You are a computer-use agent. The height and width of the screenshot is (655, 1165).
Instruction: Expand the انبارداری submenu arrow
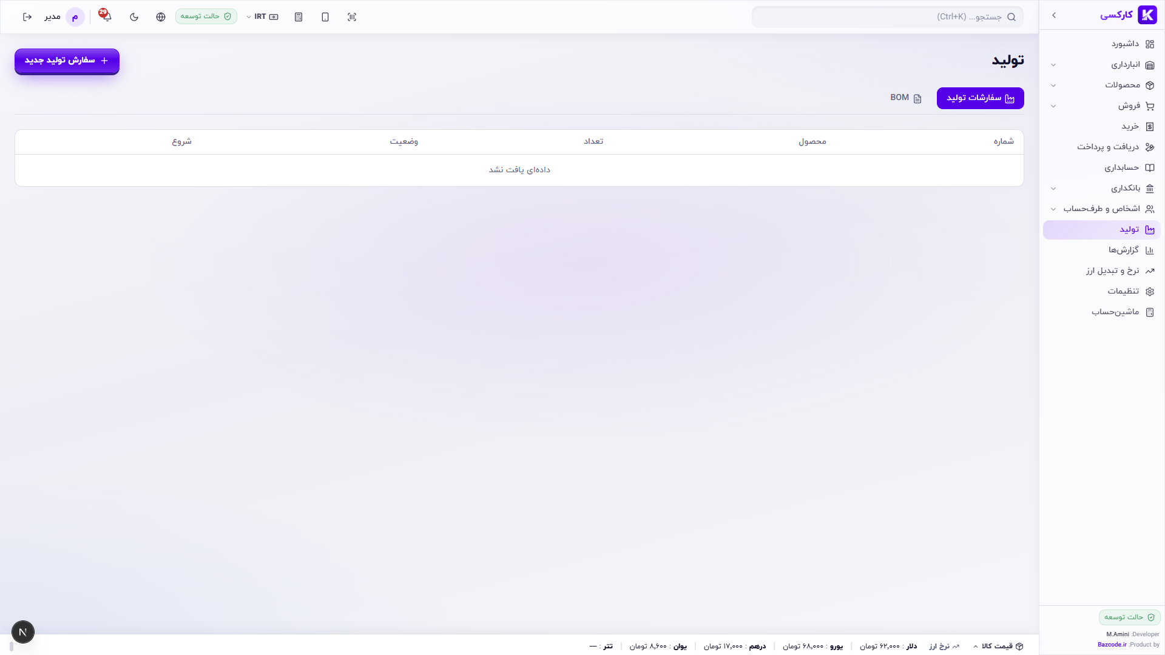point(1053,65)
